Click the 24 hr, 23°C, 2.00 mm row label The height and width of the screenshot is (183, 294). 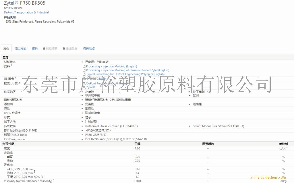click(20, 169)
